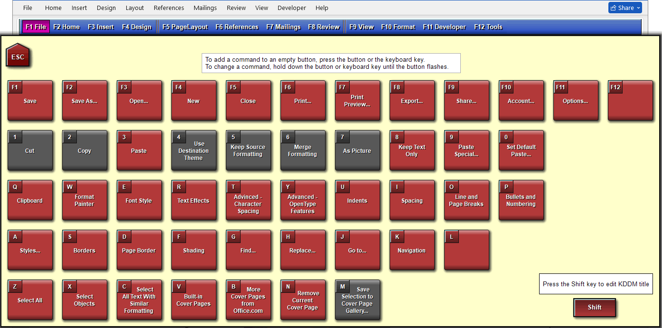Click the Set Default Paste... button
662x328 pixels.
(521, 150)
